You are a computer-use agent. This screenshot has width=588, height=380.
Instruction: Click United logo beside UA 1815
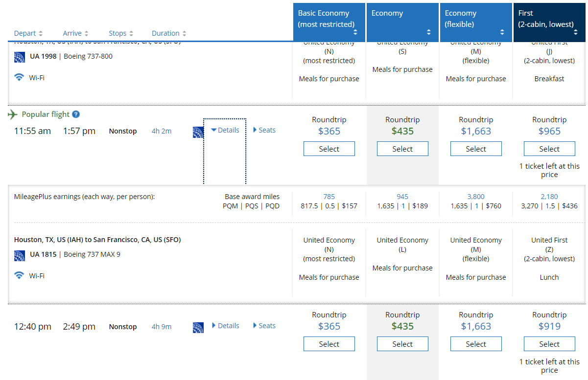20,255
